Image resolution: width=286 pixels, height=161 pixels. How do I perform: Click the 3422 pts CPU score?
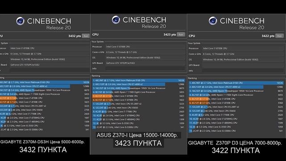[x=268, y=36]
